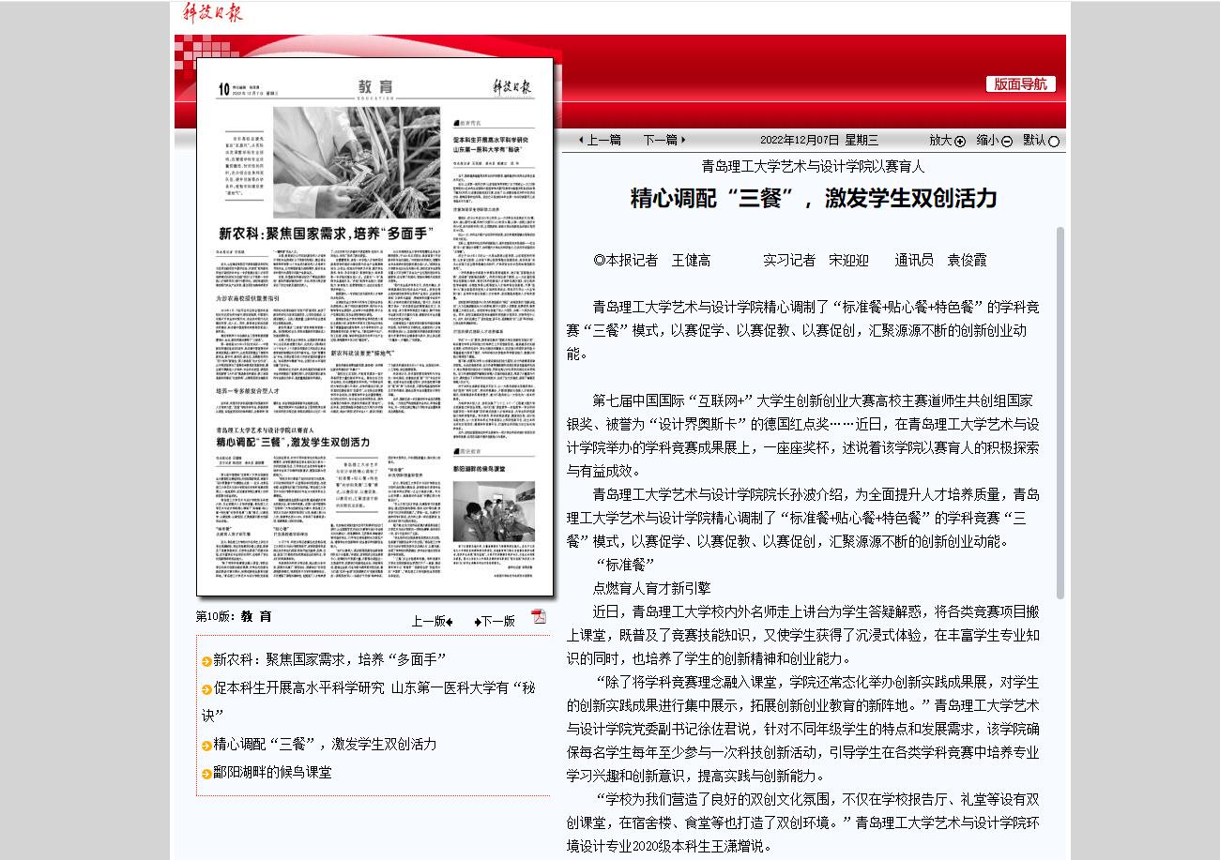The height and width of the screenshot is (860, 1220).
Task: Click the 候鸟课堂 photo on newspaper page
Action: coord(494,510)
